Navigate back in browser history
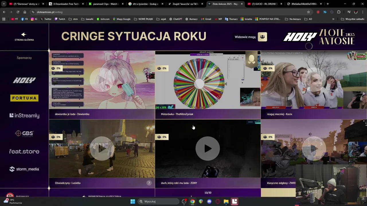Viewport: 367px width, 206px height. click(4, 12)
